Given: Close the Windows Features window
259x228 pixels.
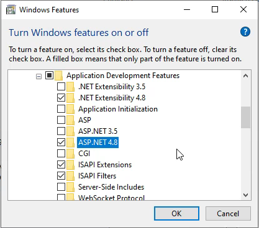Looking at the screenshot, I should tap(243, 9).
